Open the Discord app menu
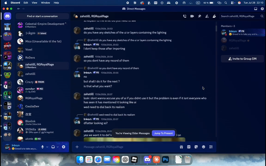 click(x=15, y=3)
